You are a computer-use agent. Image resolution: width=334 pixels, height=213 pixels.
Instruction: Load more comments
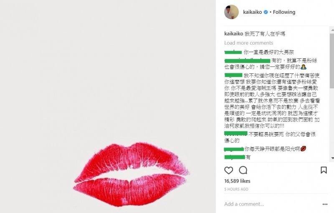pos(248,43)
